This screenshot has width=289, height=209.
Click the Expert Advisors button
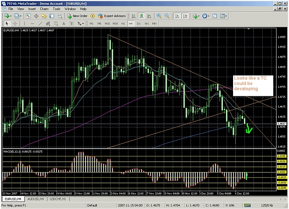(112, 16)
